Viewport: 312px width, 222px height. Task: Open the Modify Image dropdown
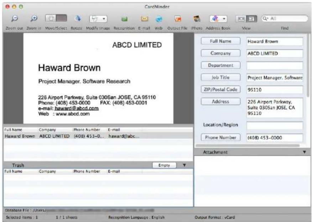pyautogui.click(x=98, y=19)
